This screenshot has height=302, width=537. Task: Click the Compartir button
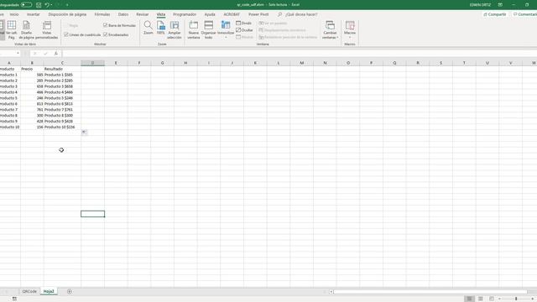pos(495,14)
